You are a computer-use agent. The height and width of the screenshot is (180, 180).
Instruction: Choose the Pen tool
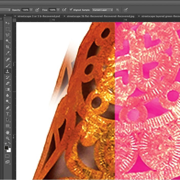[7, 108]
